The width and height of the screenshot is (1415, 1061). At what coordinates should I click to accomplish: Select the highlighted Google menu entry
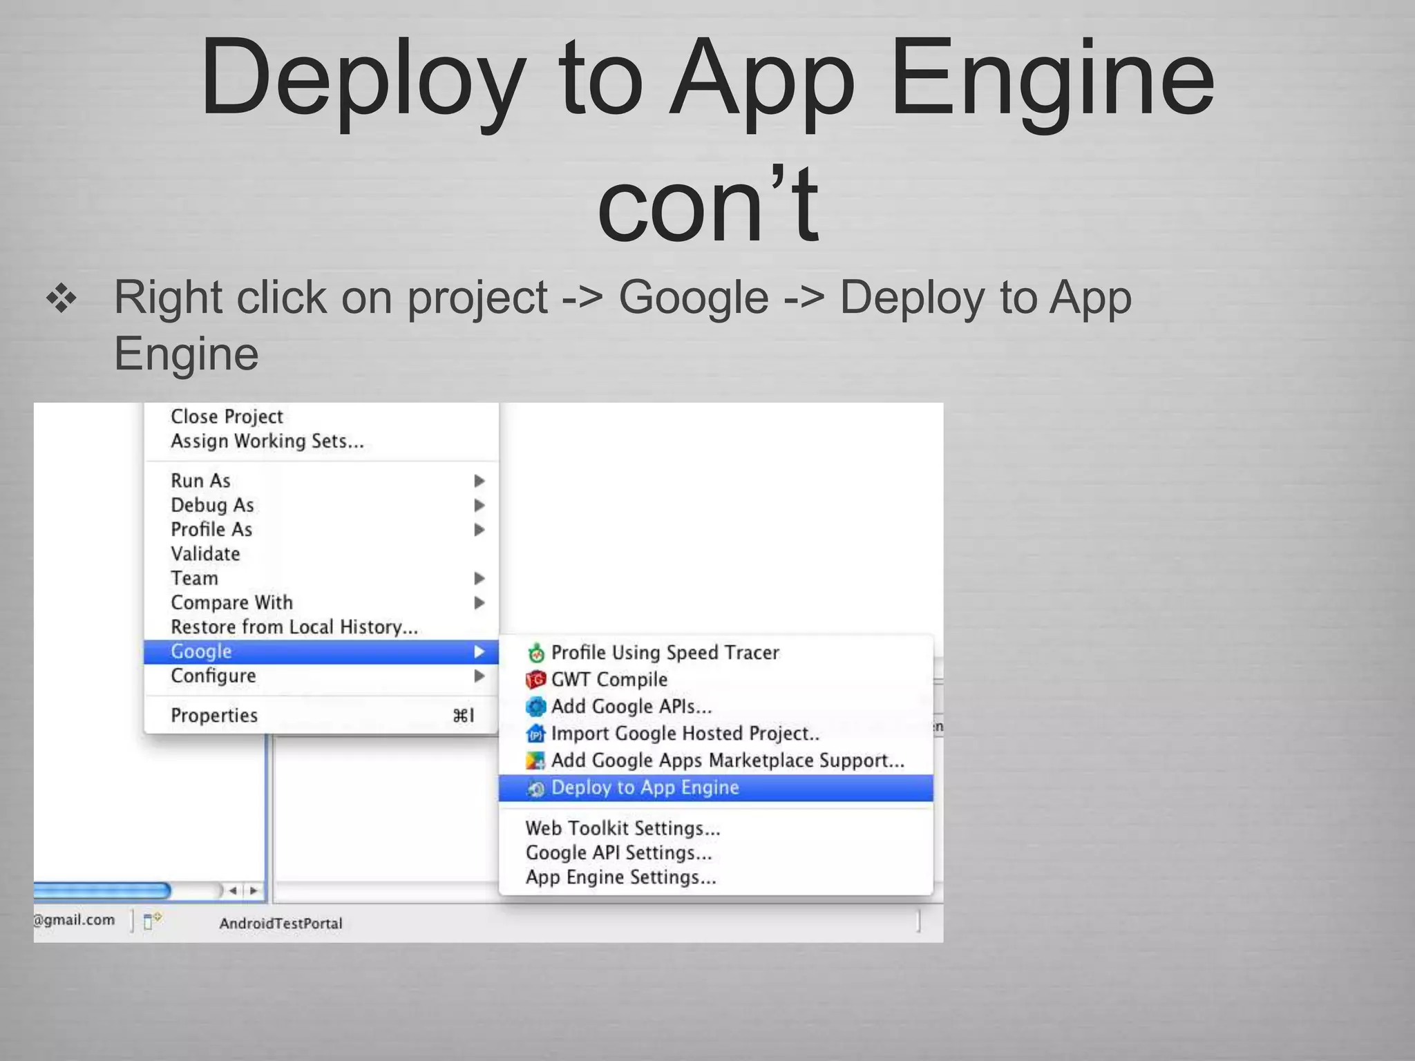pyautogui.click(x=321, y=651)
